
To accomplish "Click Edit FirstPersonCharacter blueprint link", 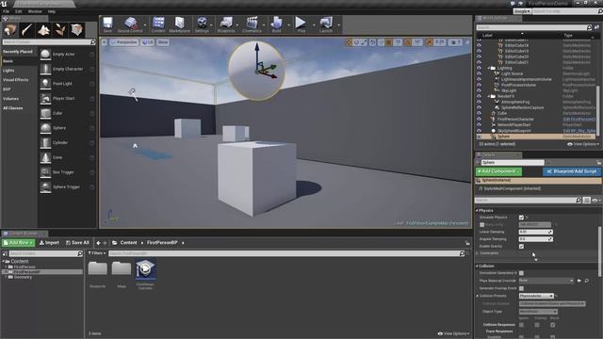I will pyautogui.click(x=579, y=120).
